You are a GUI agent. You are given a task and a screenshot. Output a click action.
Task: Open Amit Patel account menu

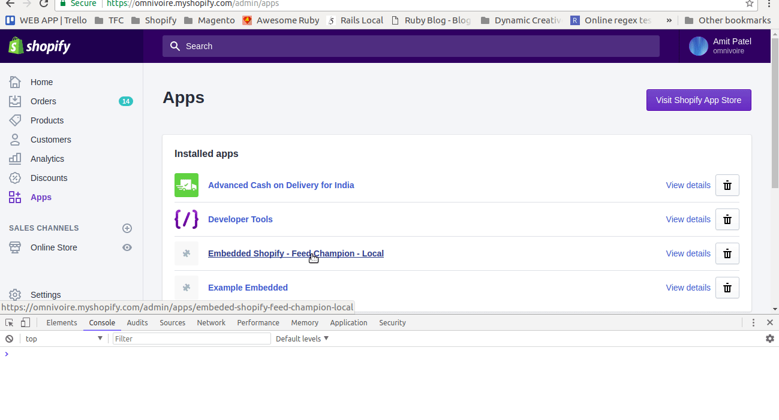(x=721, y=46)
